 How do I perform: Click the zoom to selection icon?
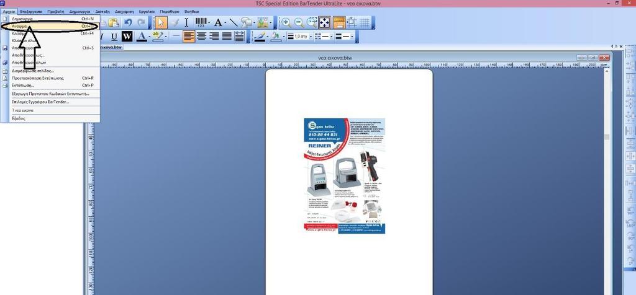[x=312, y=23]
